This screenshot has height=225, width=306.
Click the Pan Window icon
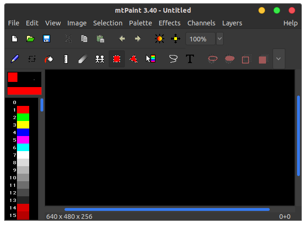tap(176, 39)
